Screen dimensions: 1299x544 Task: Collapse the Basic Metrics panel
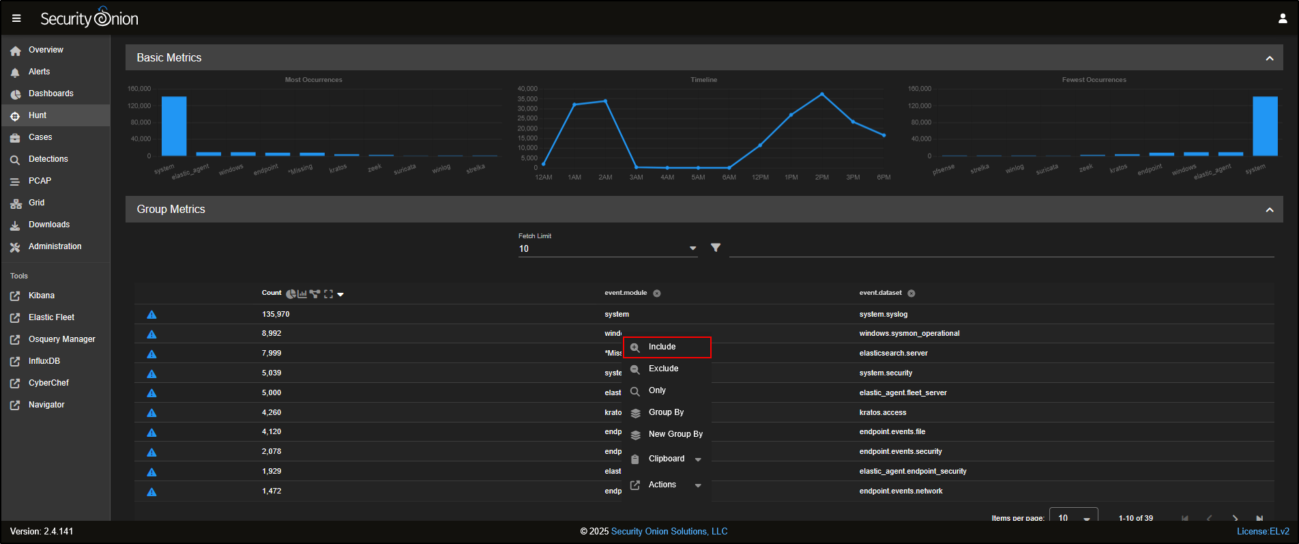point(1269,58)
